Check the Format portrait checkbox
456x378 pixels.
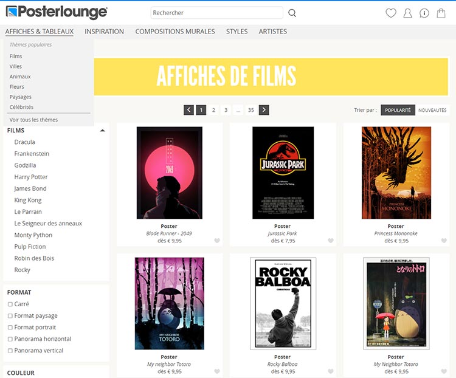click(x=10, y=328)
